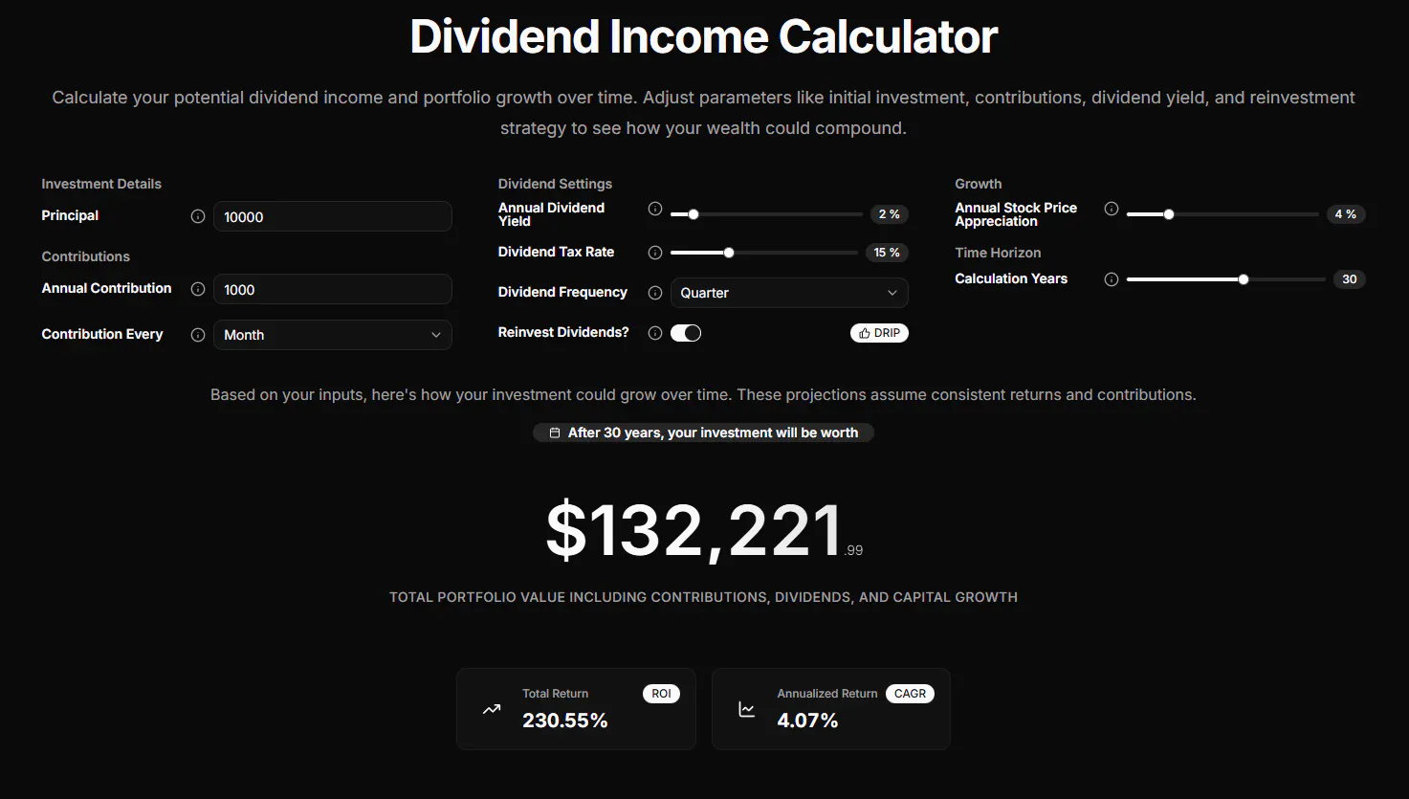Open the Contribution Every dropdown
The image size is (1409, 799).
(x=333, y=335)
